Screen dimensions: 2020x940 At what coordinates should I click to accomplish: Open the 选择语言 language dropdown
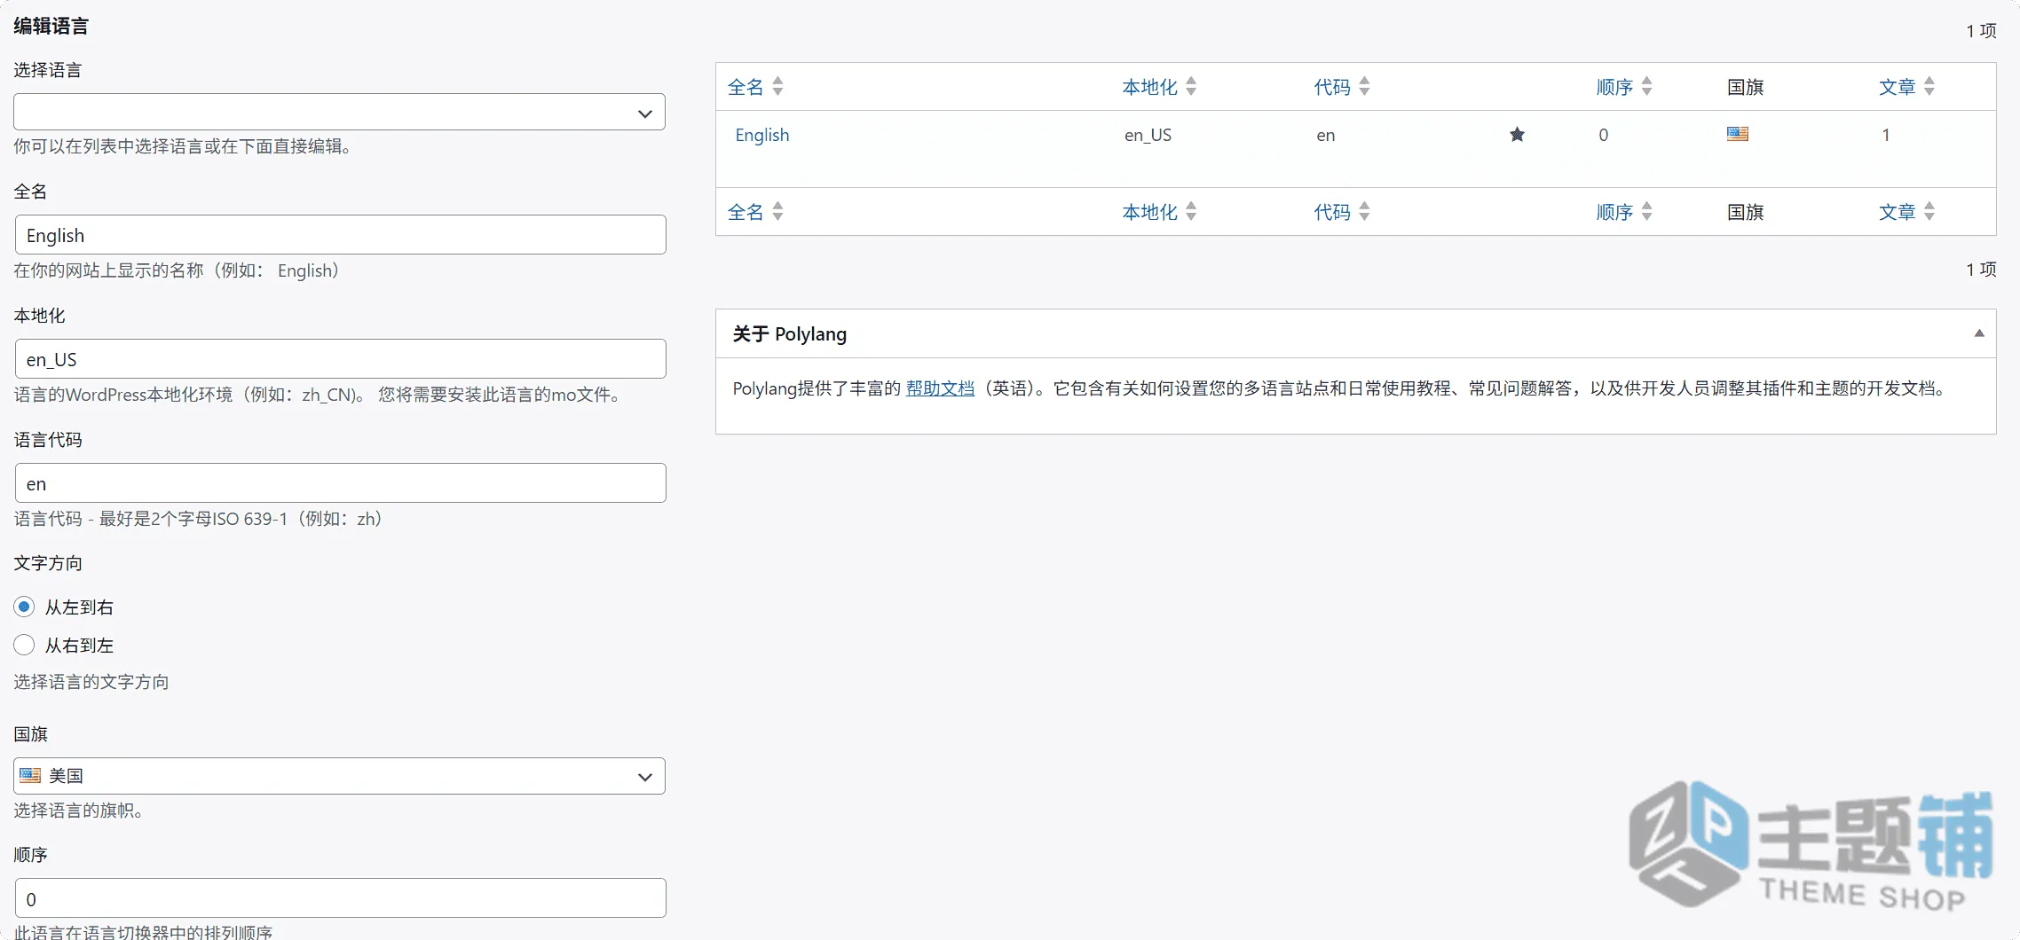click(339, 113)
